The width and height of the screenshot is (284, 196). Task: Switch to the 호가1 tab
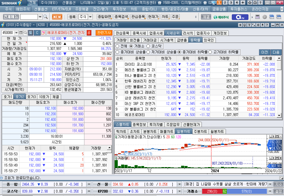(x=8, y=97)
